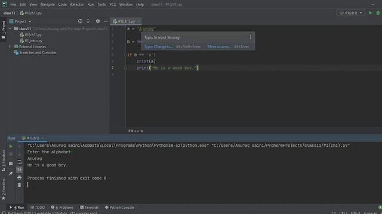This screenshot has width=382, height=214.
Task: Open the Structure side tab
Action: tap(4, 160)
